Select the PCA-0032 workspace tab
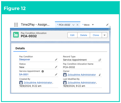Viewport: 121px width, 103px height. pyautogui.click(x=68, y=25)
